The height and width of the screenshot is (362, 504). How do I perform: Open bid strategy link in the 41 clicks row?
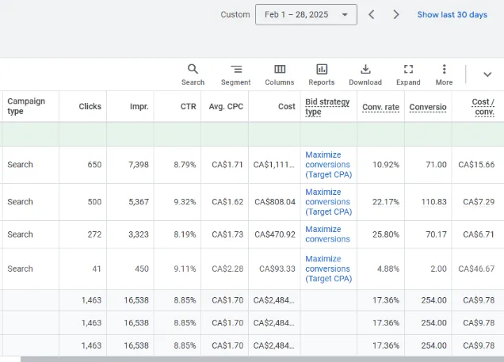[x=329, y=269]
